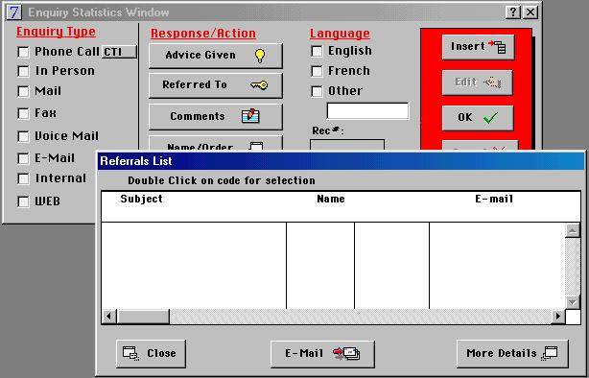Click the Response/Action heading

[x=203, y=34]
